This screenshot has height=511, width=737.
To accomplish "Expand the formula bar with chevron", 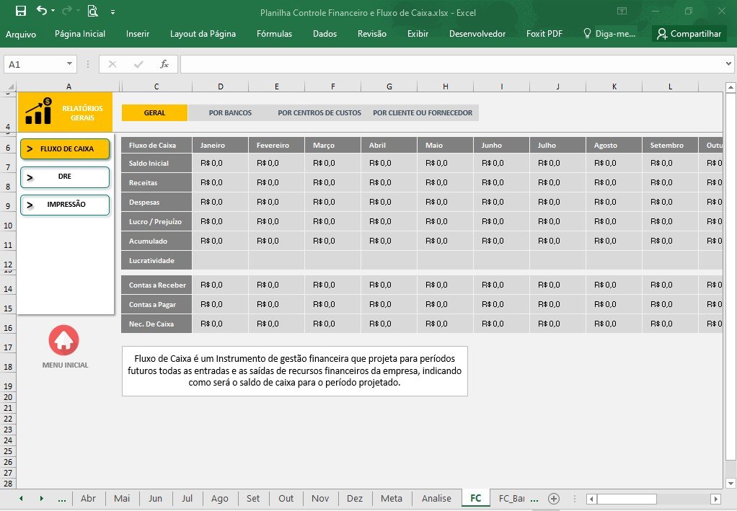I will coord(728,64).
